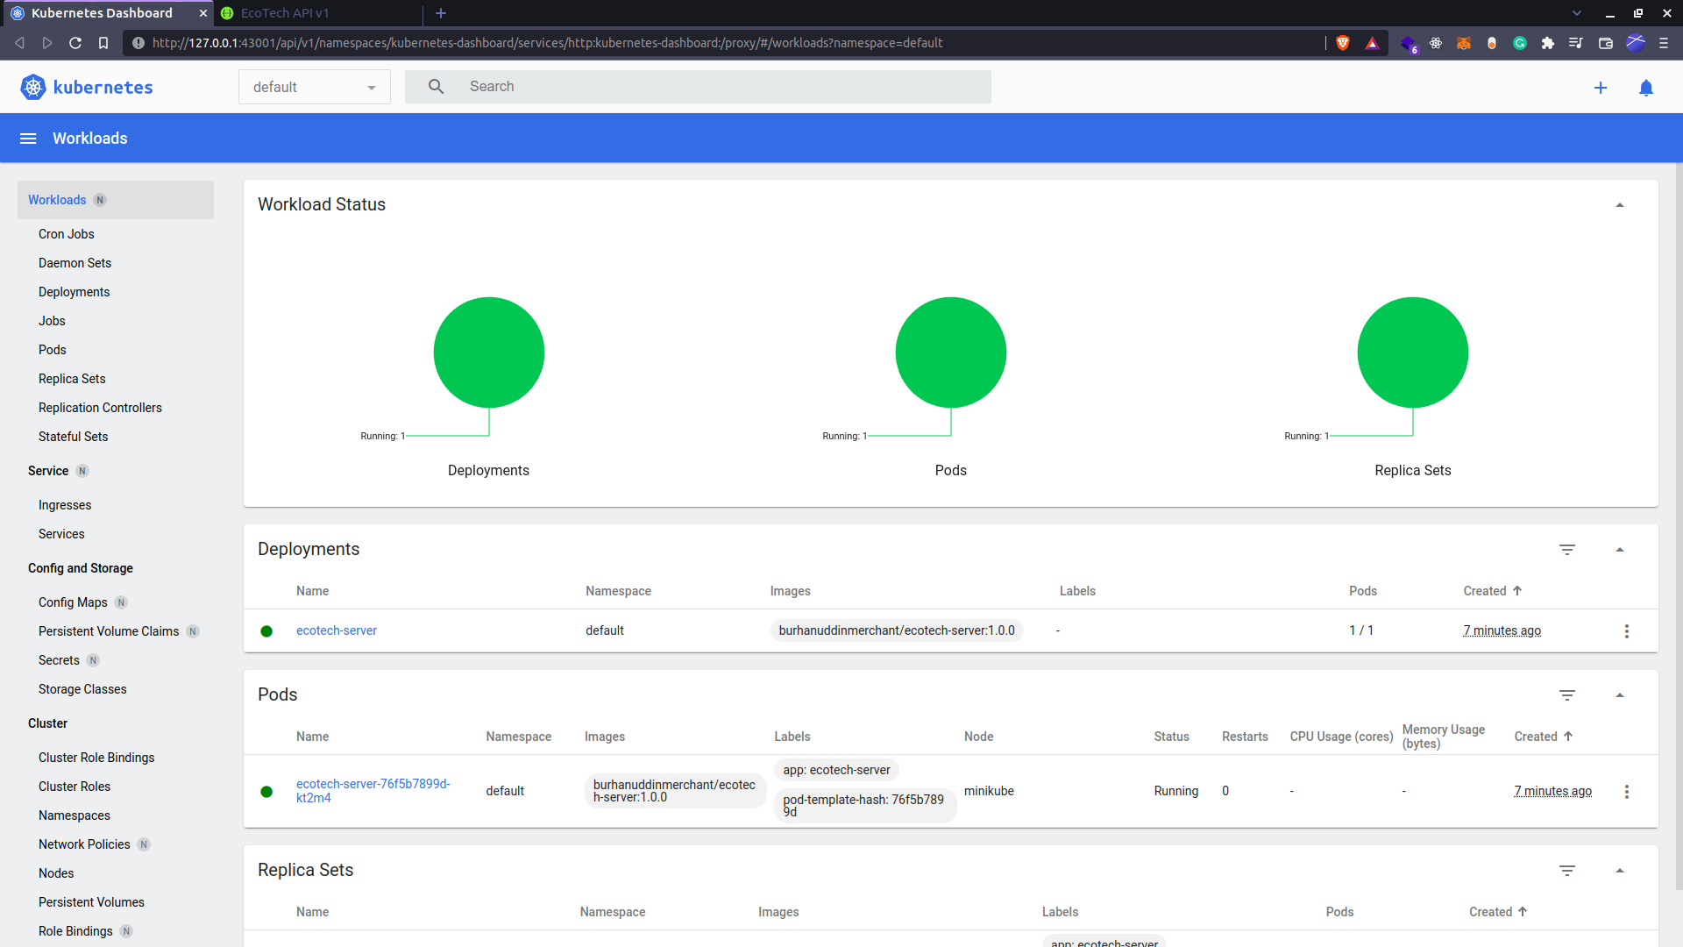The width and height of the screenshot is (1683, 947).
Task: Click the plus create resource icon
Action: click(x=1601, y=88)
